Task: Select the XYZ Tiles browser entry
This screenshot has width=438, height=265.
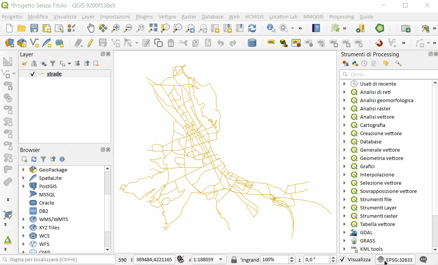Action: coord(49,227)
